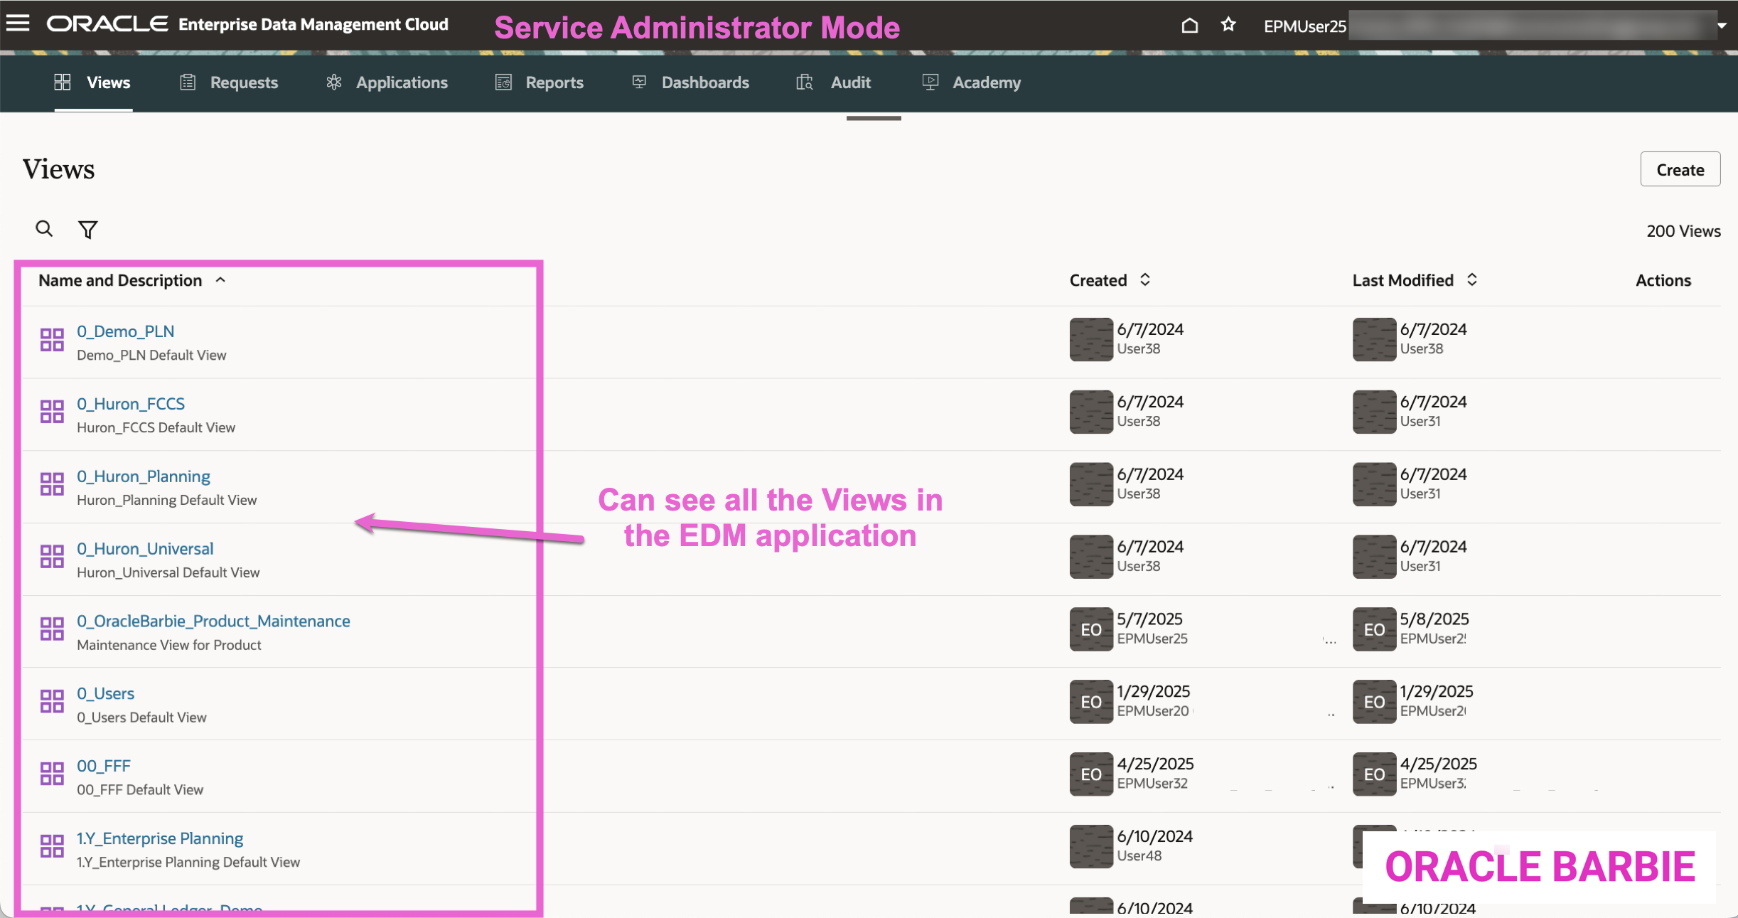The width and height of the screenshot is (1738, 918).
Task: Click the Home icon in header
Action: pyautogui.click(x=1189, y=26)
